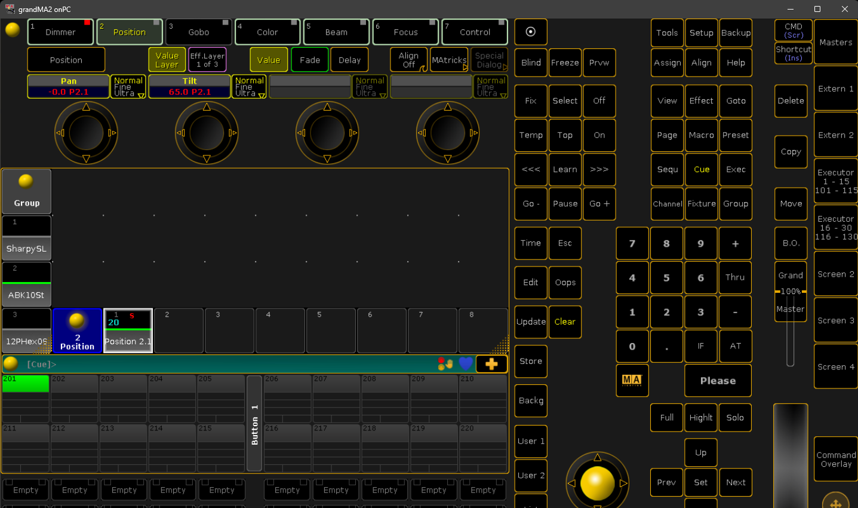The width and height of the screenshot is (858, 508).
Task: Click the Store key
Action: (x=531, y=361)
